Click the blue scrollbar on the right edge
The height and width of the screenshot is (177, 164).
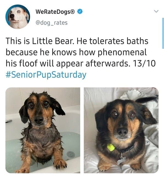[x=163, y=33]
